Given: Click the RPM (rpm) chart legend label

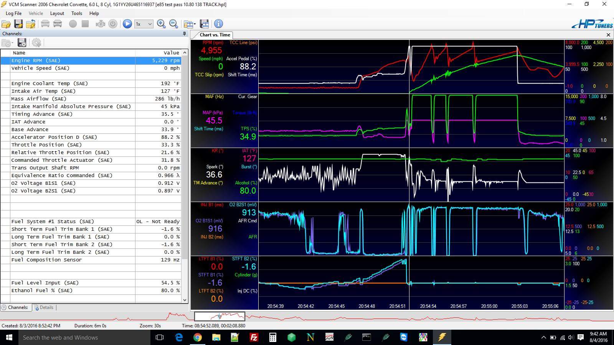Looking at the screenshot, I should [213, 43].
